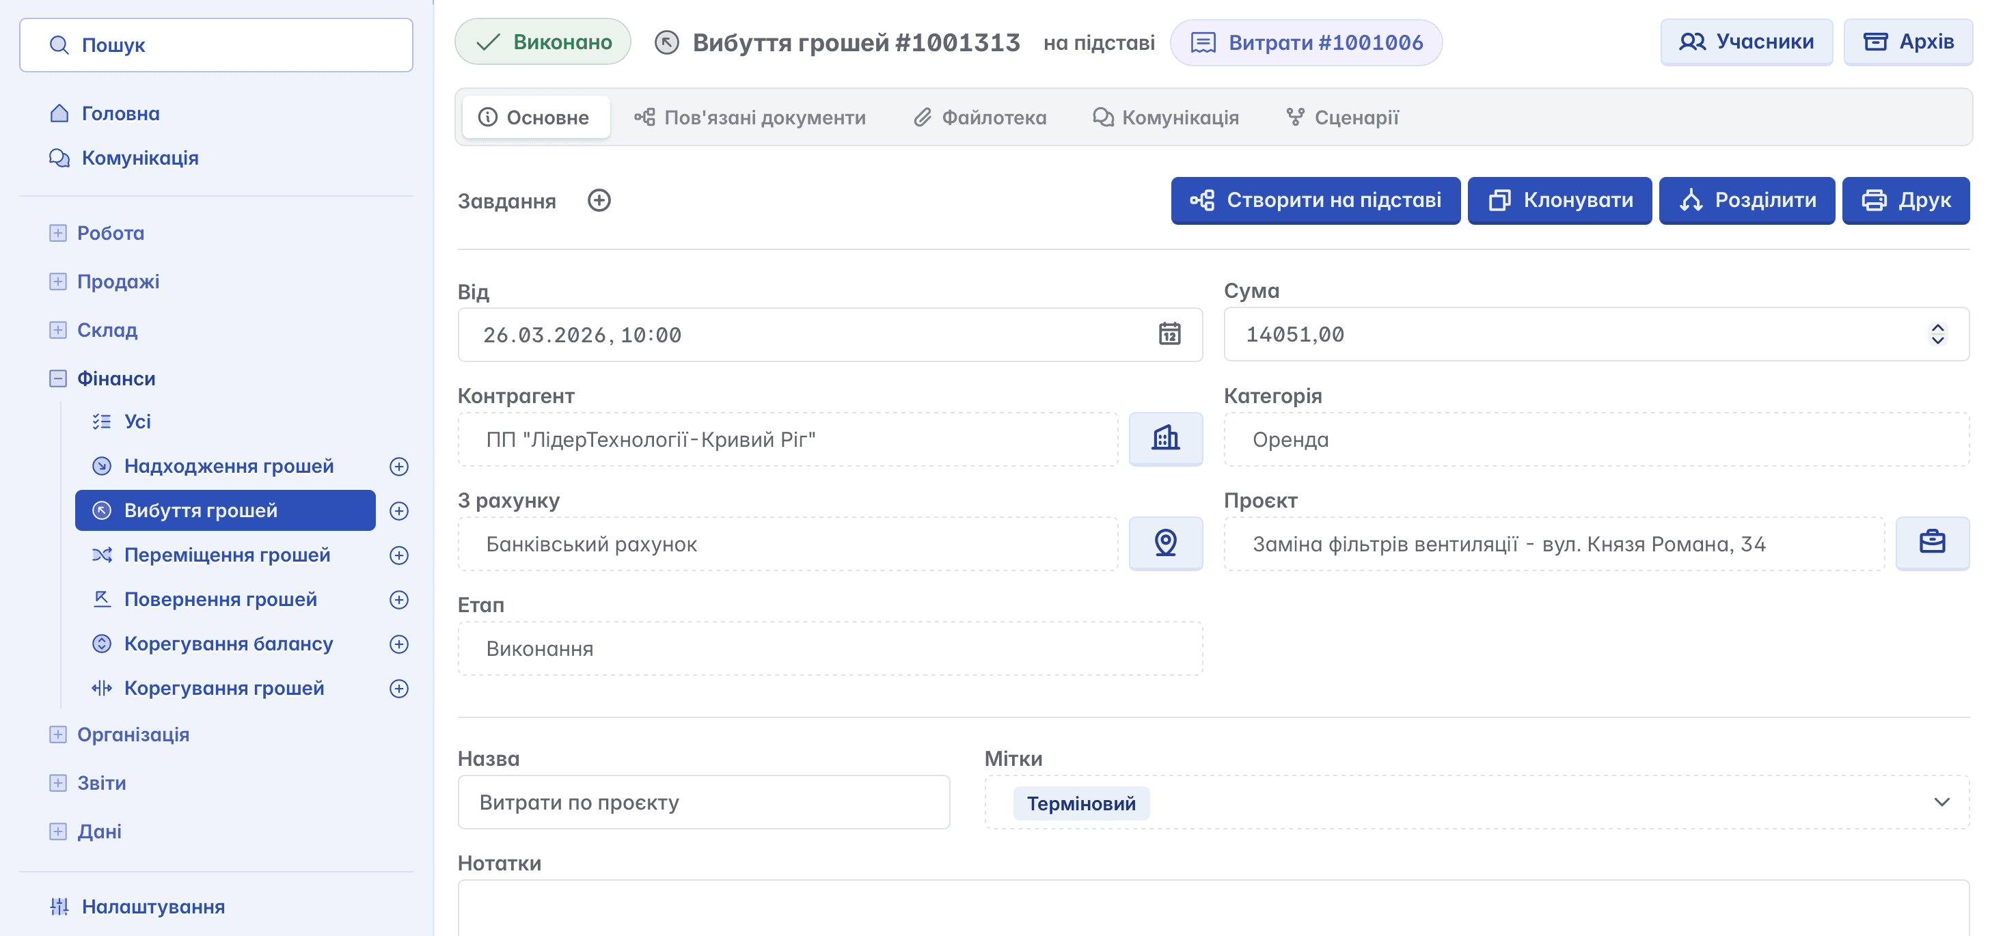Expand the Звіти sidebar section
This screenshot has width=1990, height=936.
click(58, 783)
